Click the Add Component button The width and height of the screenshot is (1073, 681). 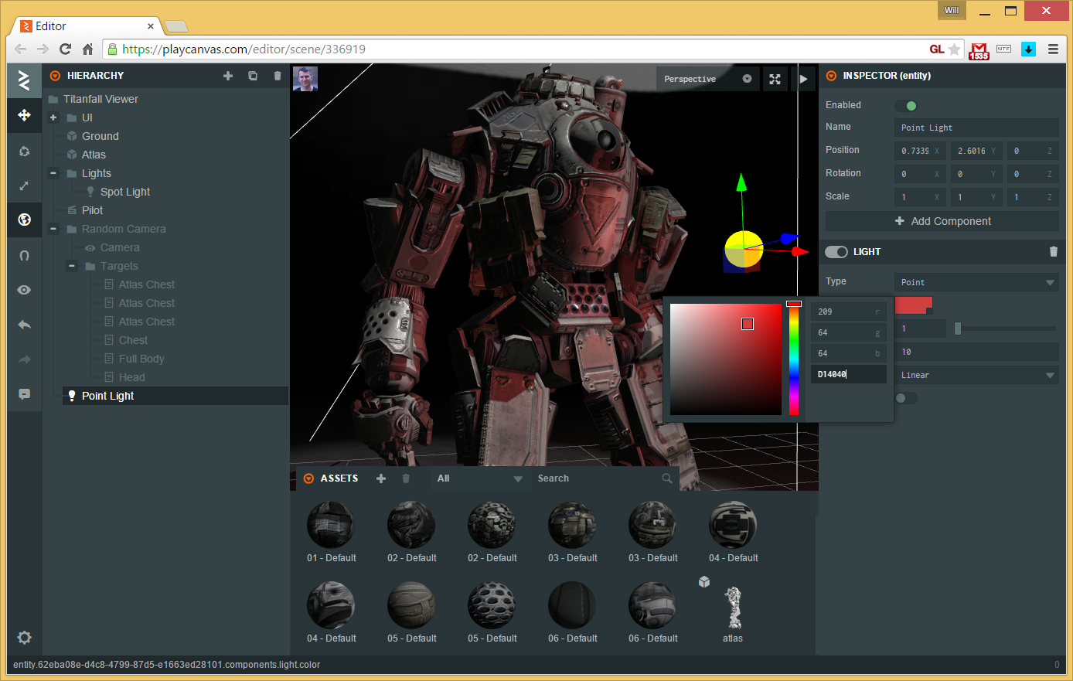(x=942, y=221)
